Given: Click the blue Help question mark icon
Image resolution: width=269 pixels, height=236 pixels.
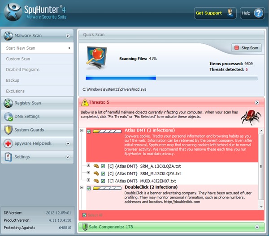Looking at the screenshot, I should [259, 13].
